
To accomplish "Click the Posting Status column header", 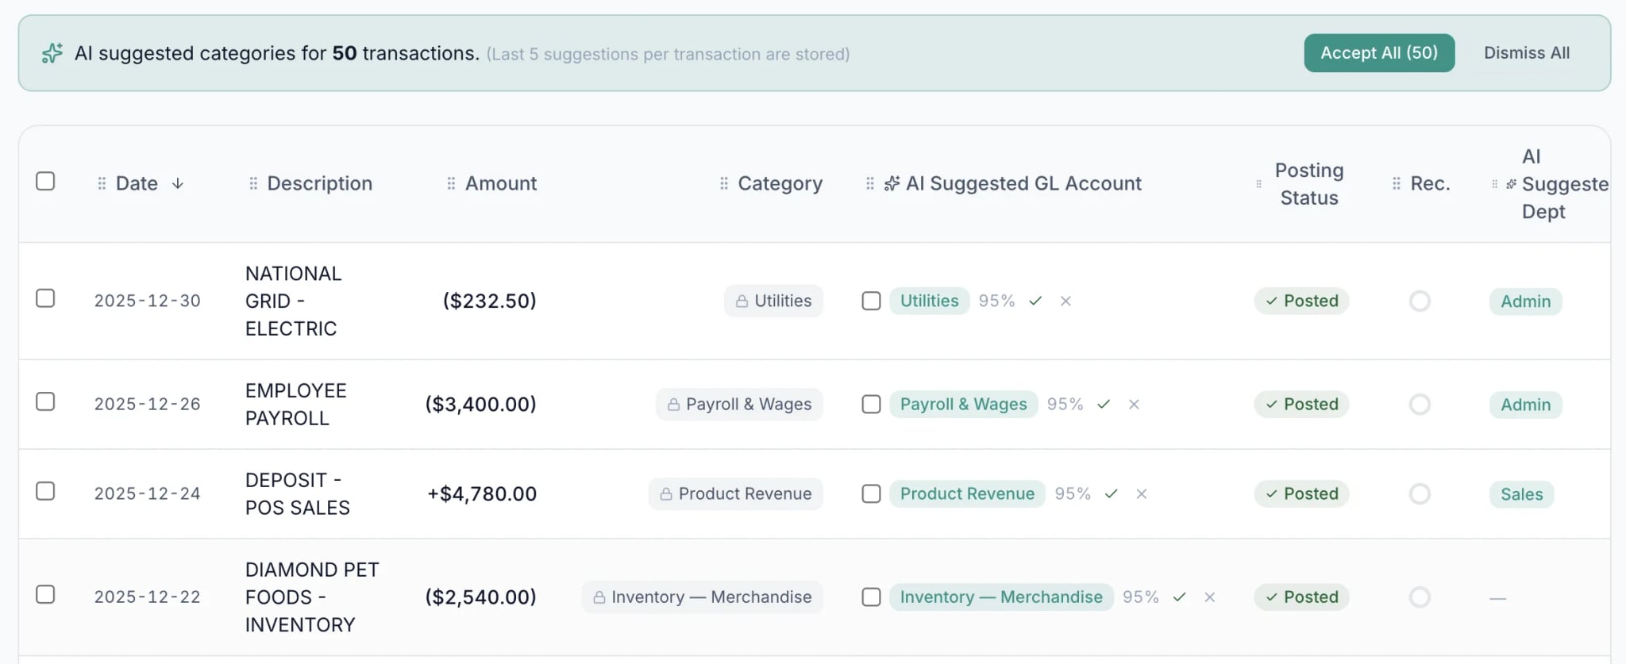I will [x=1308, y=184].
